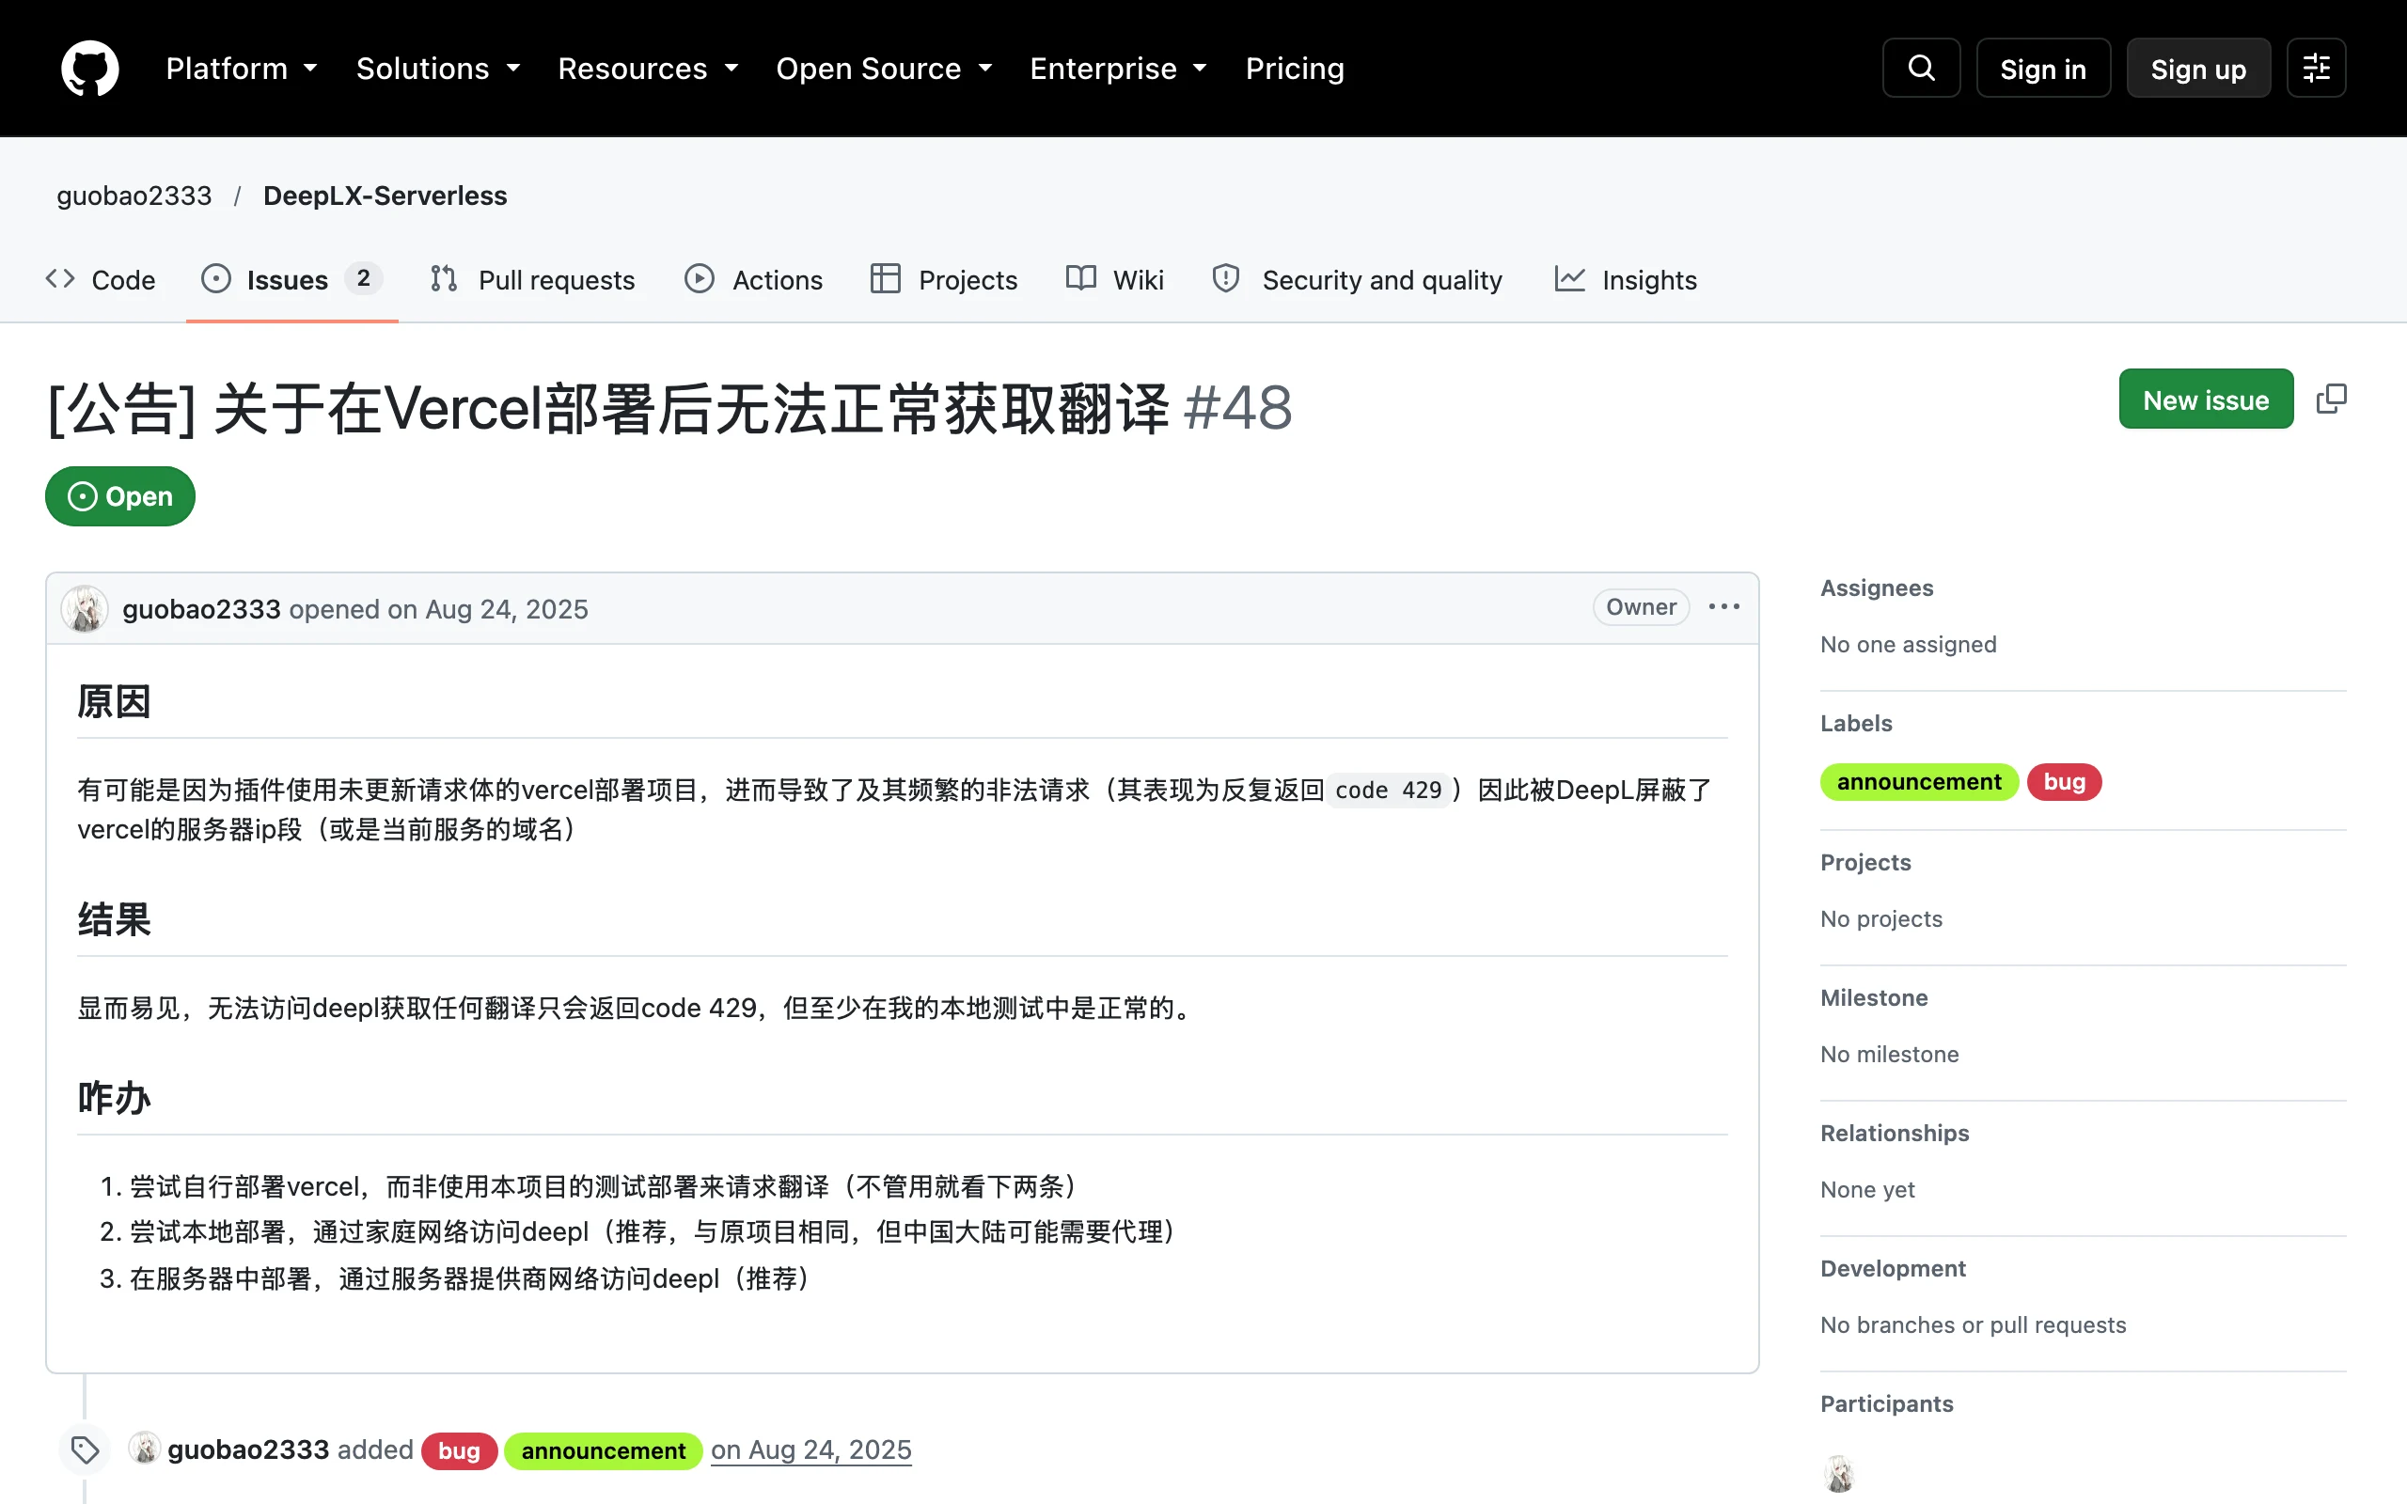Expand the Open Source dropdown
The image size is (2407, 1504).
884,69
